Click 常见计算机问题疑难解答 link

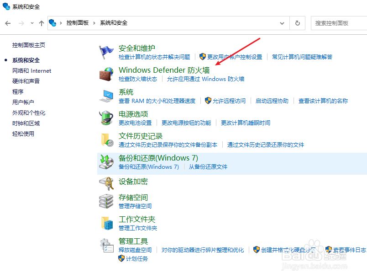pos(302,57)
